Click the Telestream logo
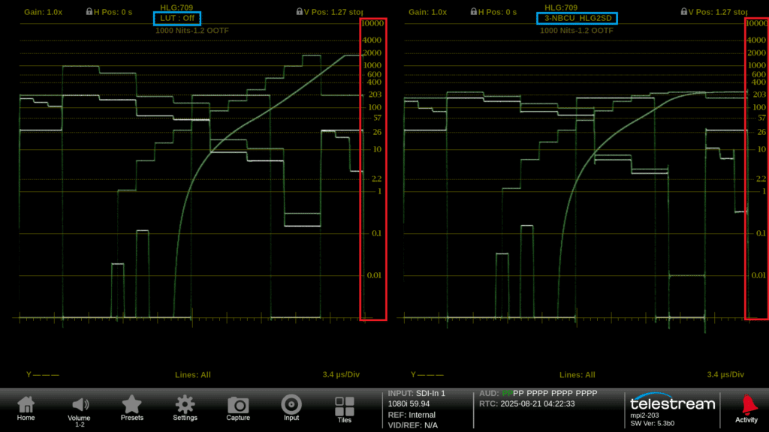 point(672,403)
